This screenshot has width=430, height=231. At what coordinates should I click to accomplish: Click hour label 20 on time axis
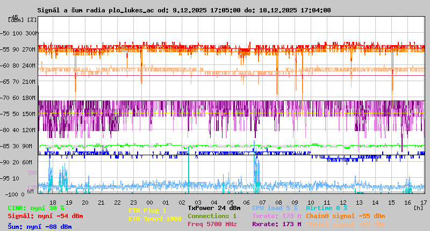point(85,203)
